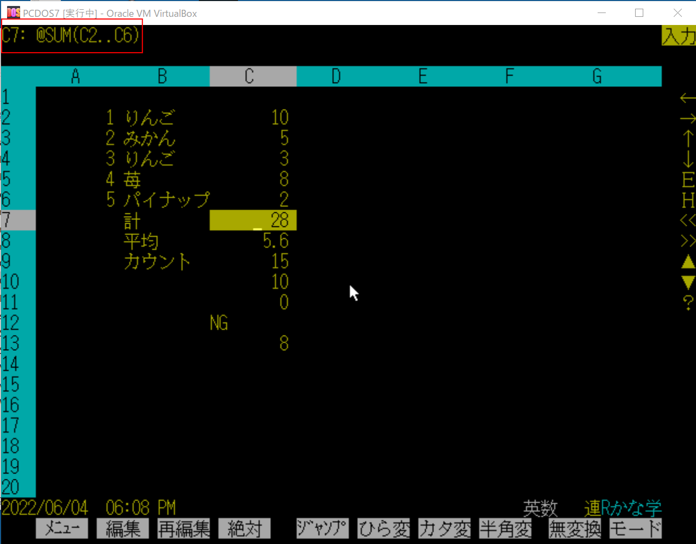Click the ひら変 conversion button

click(x=383, y=528)
